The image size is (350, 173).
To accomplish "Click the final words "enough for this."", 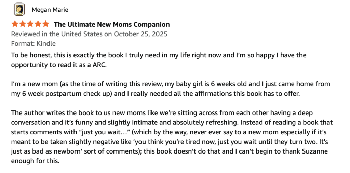I will tap(36, 160).
